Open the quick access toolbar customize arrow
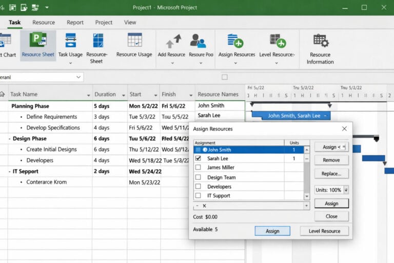Viewport: 394px width, 263px height. pyautogui.click(x=47, y=8)
